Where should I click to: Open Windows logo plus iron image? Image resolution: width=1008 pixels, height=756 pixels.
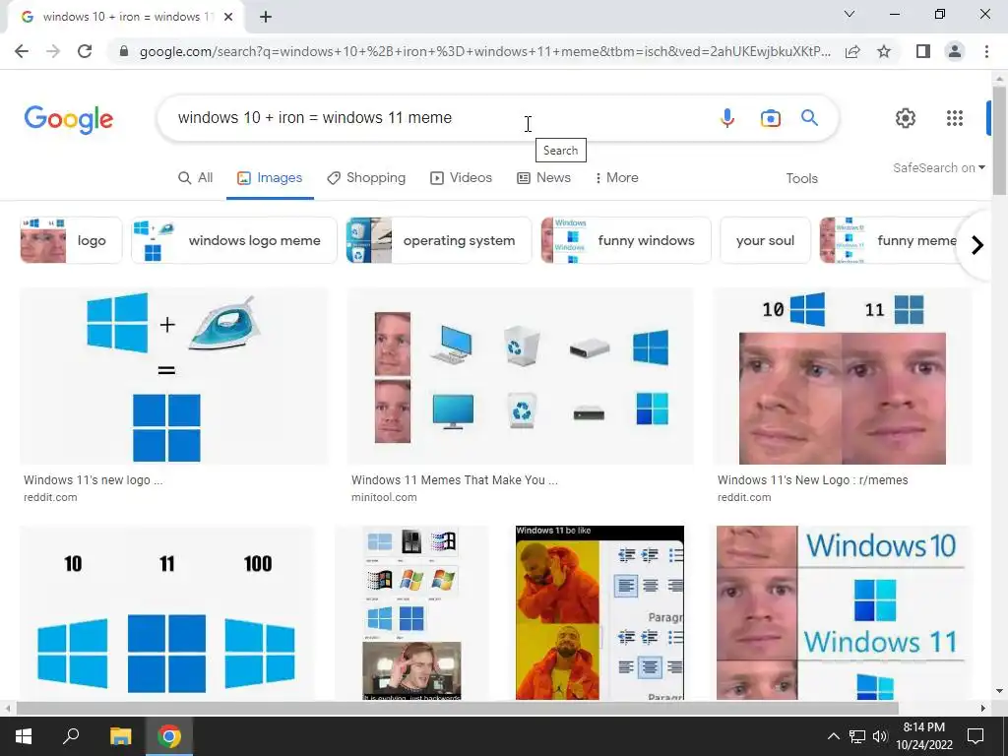(x=173, y=376)
